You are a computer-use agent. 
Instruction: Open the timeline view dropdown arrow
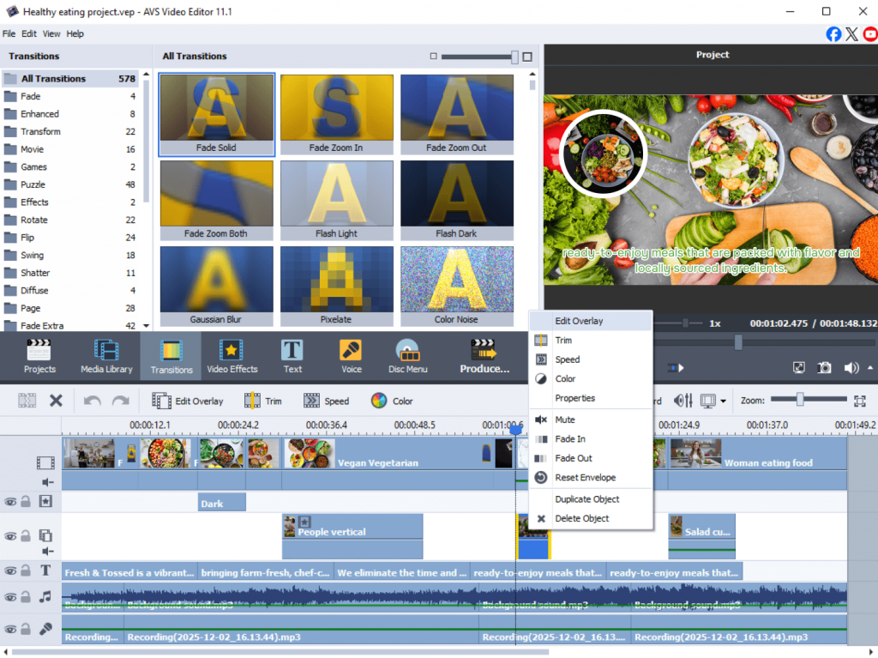click(723, 401)
